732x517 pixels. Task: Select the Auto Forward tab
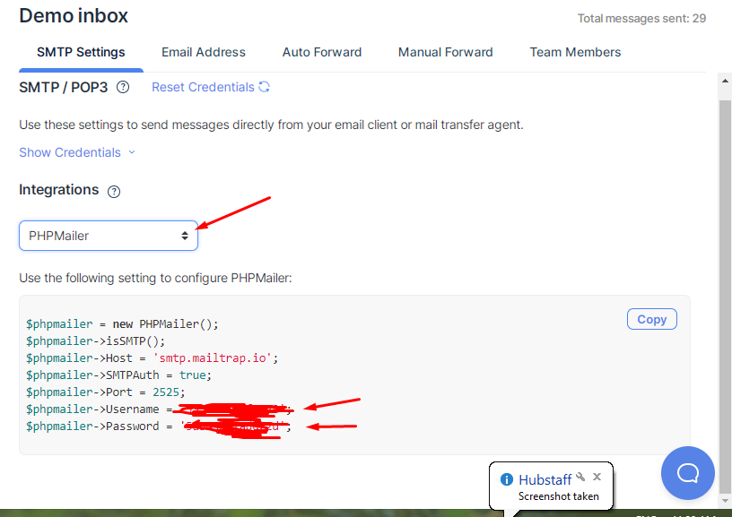pos(322,52)
